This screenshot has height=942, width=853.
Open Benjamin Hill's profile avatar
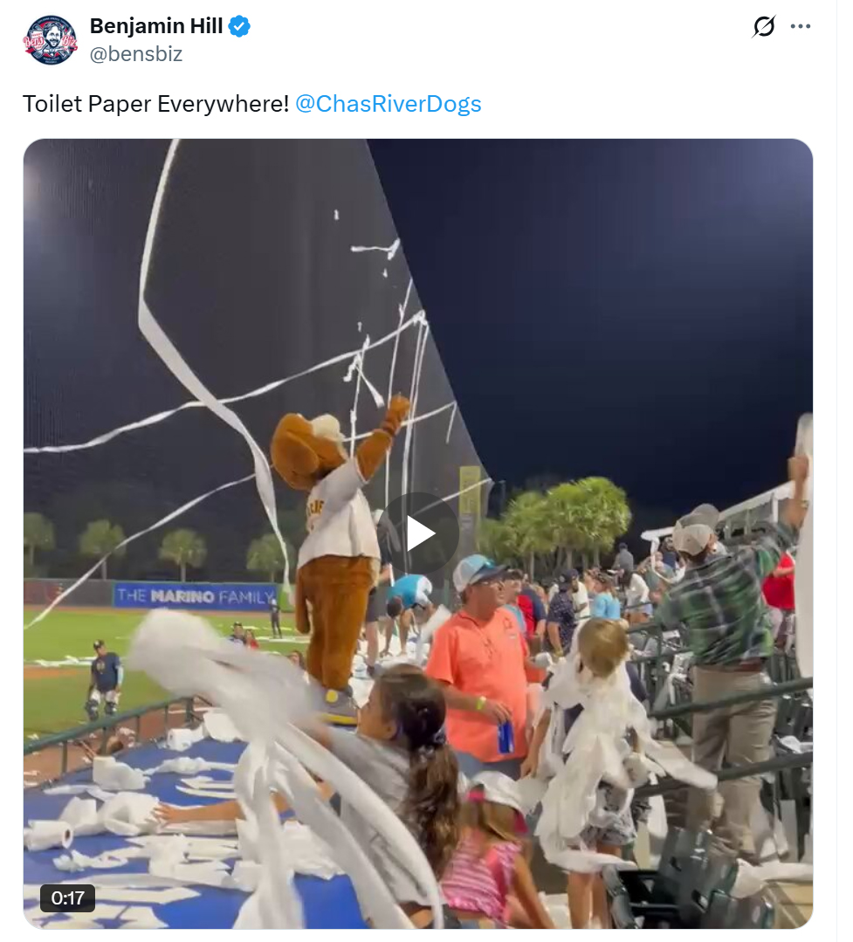(50, 40)
